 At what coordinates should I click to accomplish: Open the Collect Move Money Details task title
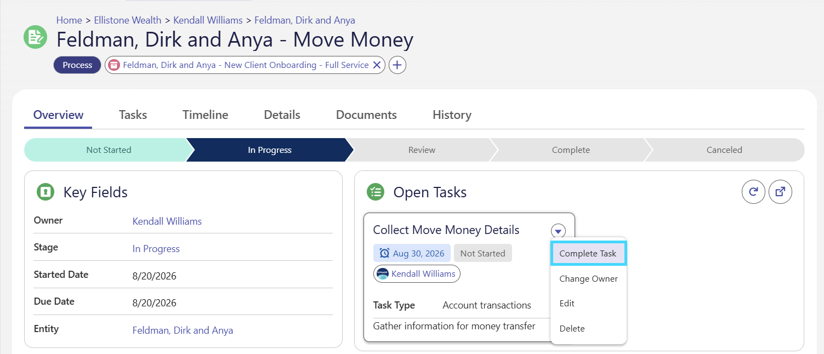click(446, 230)
